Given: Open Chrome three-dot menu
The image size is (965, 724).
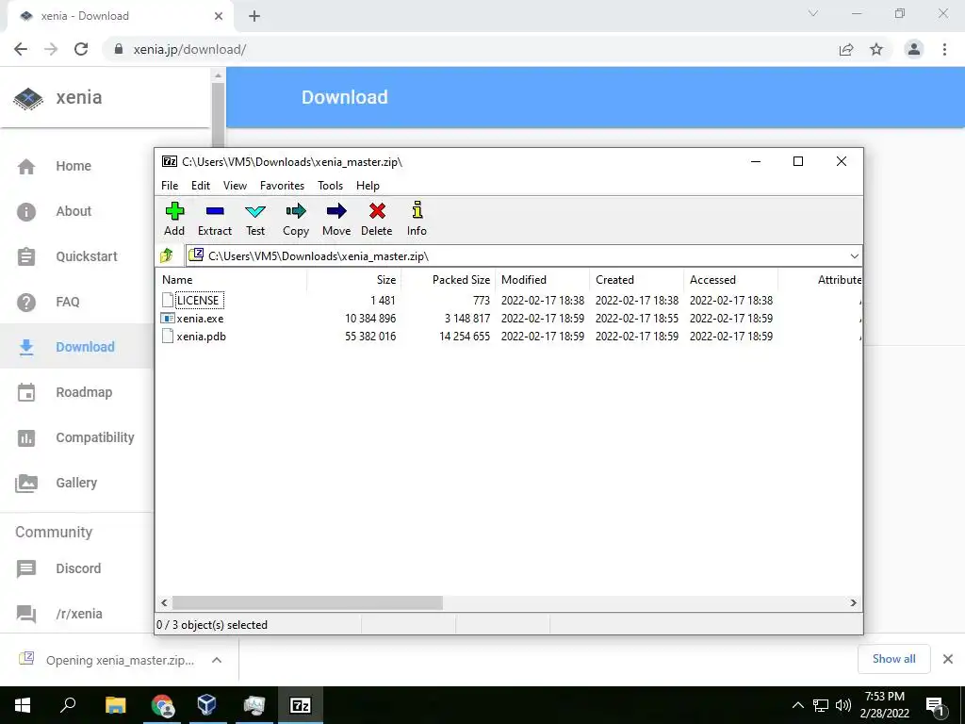Looking at the screenshot, I should click(944, 49).
